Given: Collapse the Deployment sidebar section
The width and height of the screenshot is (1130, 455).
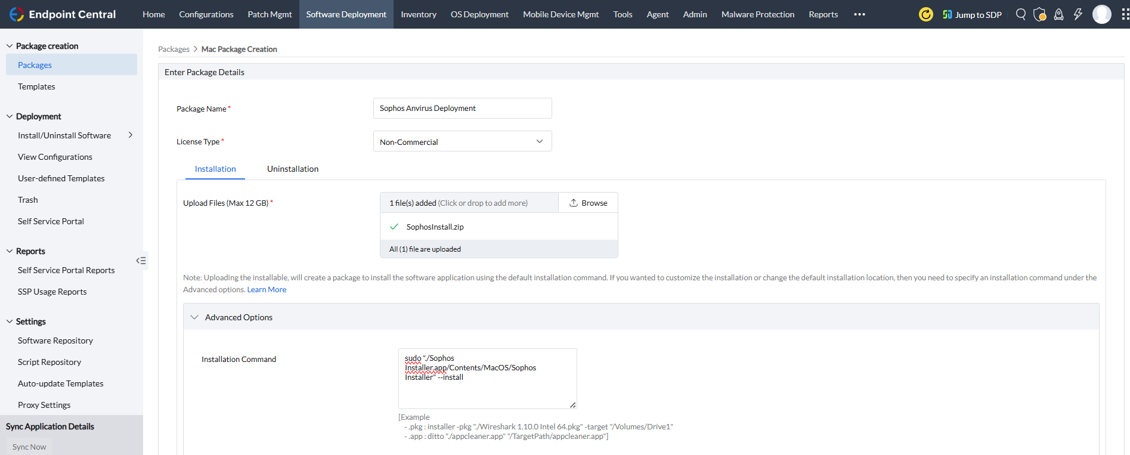Looking at the screenshot, I should coord(10,116).
